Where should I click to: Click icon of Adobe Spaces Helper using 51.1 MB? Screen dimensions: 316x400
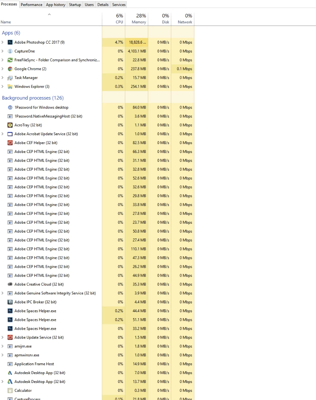pos(10,320)
